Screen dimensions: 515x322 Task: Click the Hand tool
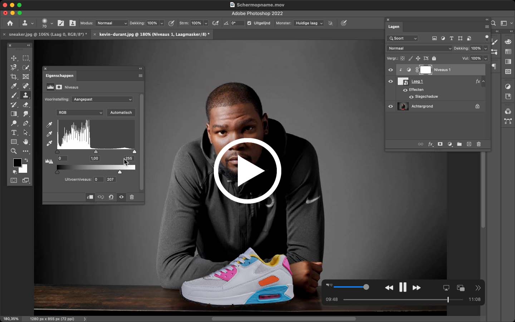pyautogui.click(x=26, y=142)
